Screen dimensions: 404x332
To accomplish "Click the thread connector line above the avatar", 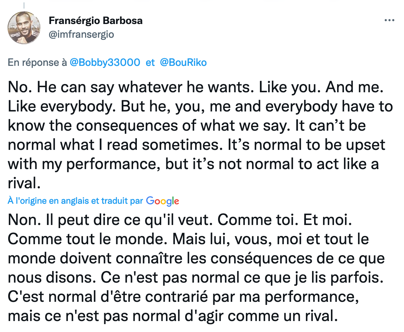I will coord(24,5).
